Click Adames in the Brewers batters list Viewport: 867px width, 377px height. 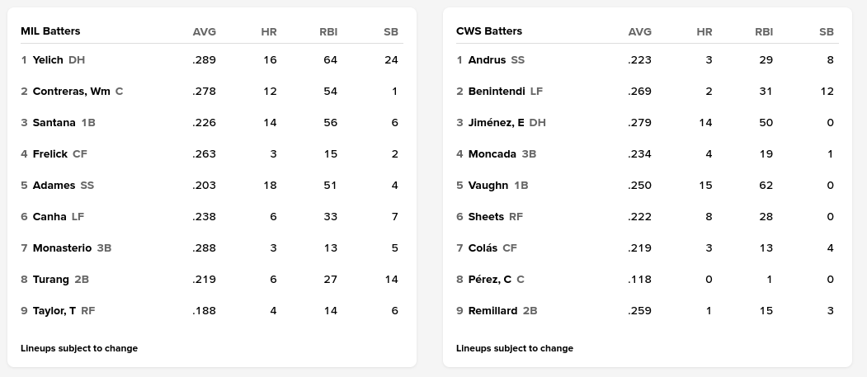[54, 186]
